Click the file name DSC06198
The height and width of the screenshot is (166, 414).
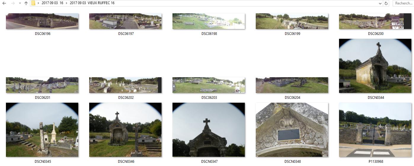point(209,34)
